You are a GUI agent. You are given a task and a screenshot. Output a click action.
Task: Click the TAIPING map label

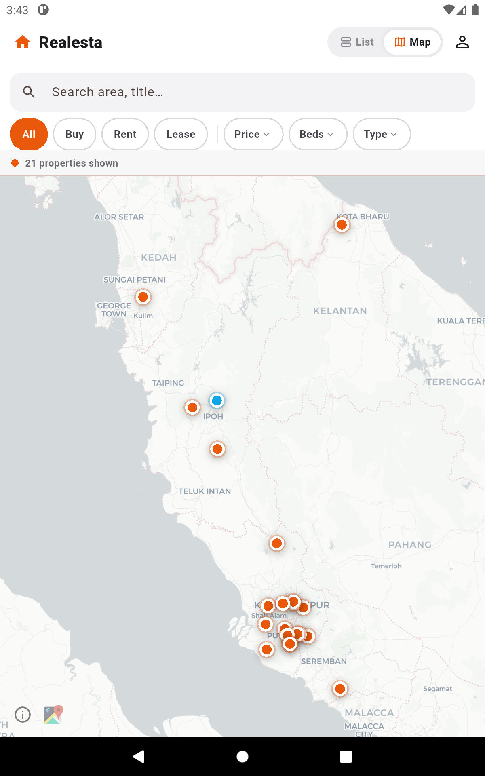(x=168, y=383)
